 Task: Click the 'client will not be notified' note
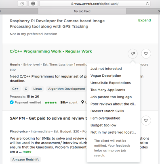tap(112, 148)
